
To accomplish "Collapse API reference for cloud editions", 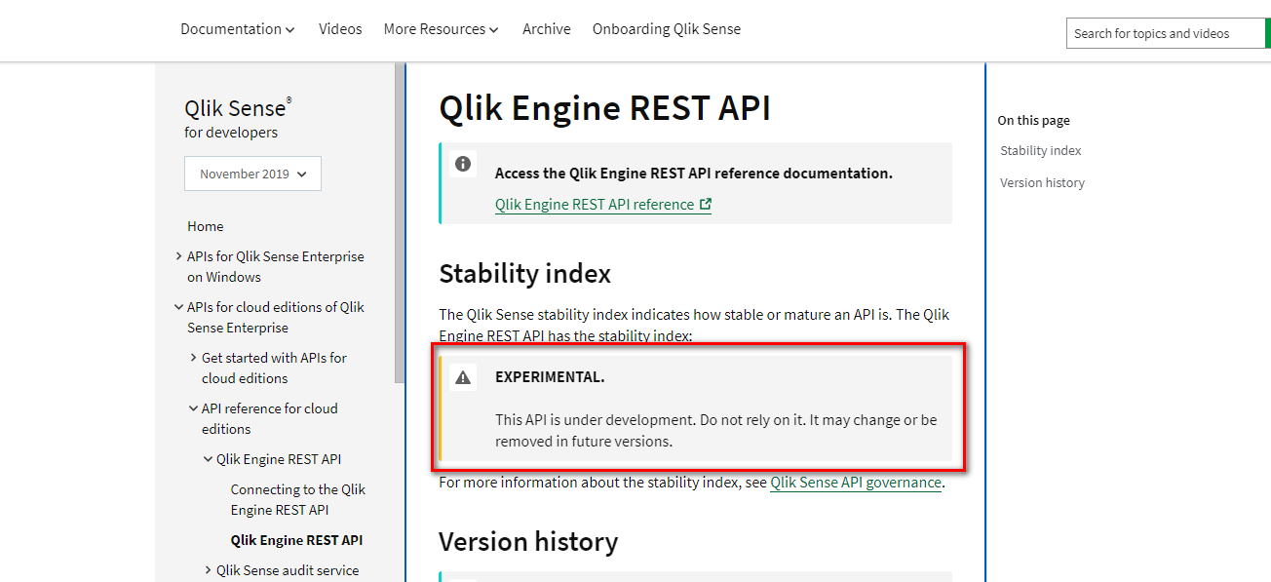I will [x=193, y=408].
